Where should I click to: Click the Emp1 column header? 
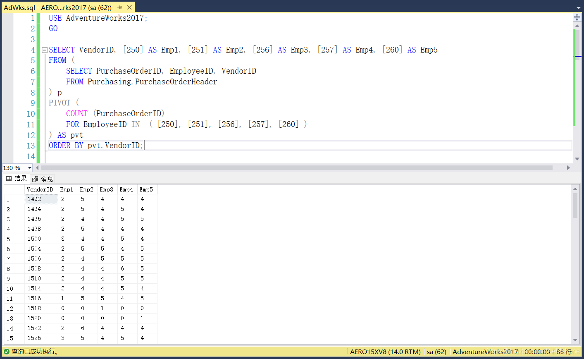click(x=68, y=189)
